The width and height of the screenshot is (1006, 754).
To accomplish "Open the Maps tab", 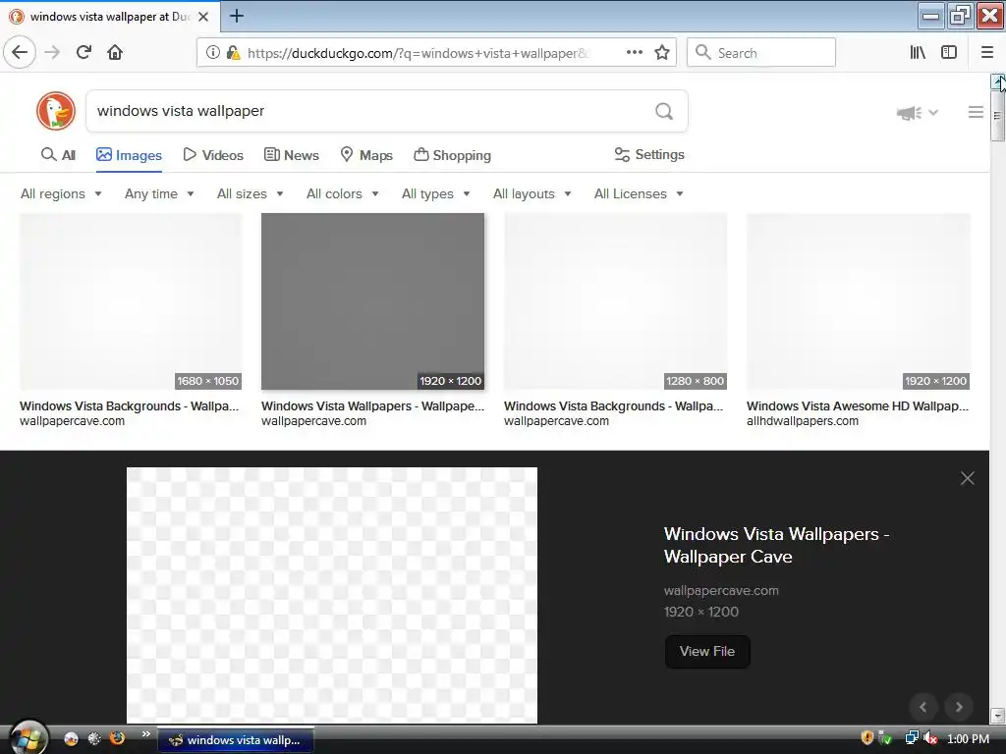I will pyautogui.click(x=366, y=155).
